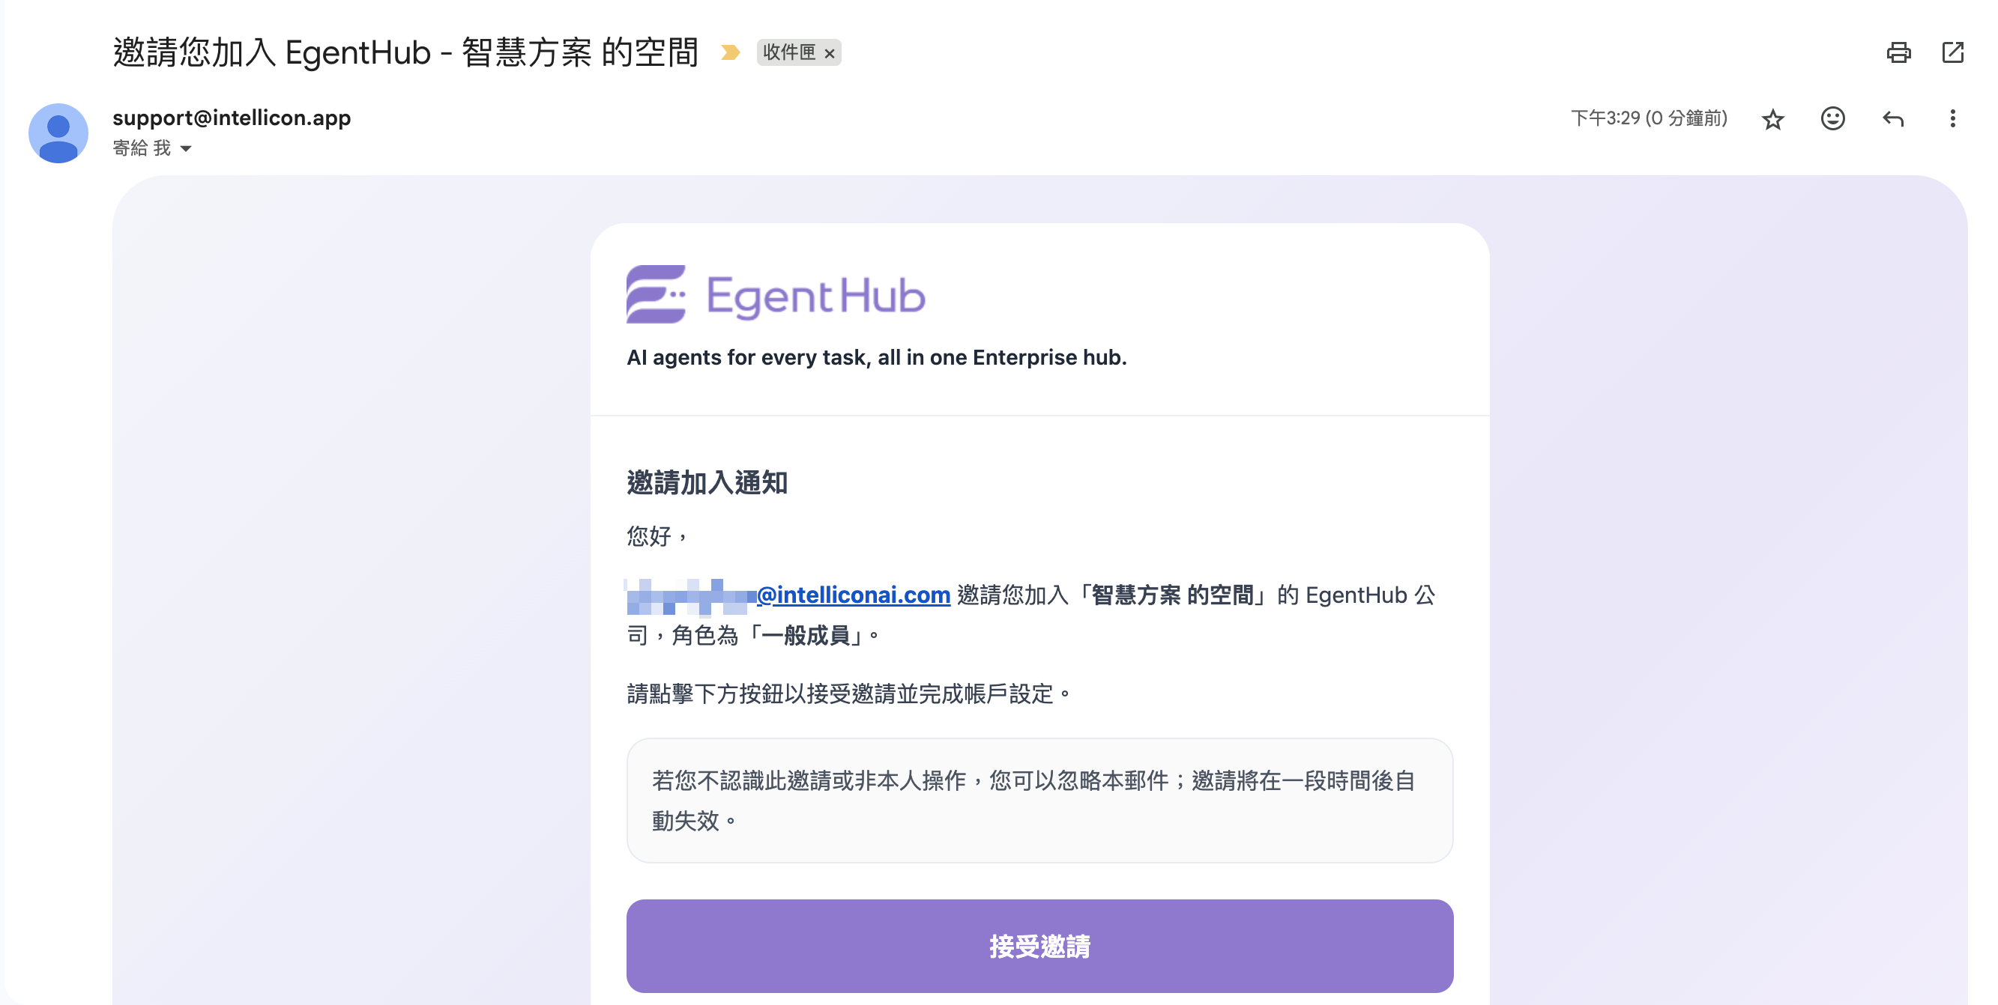Click the invitation expiry notice box

pyautogui.click(x=1039, y=800)
